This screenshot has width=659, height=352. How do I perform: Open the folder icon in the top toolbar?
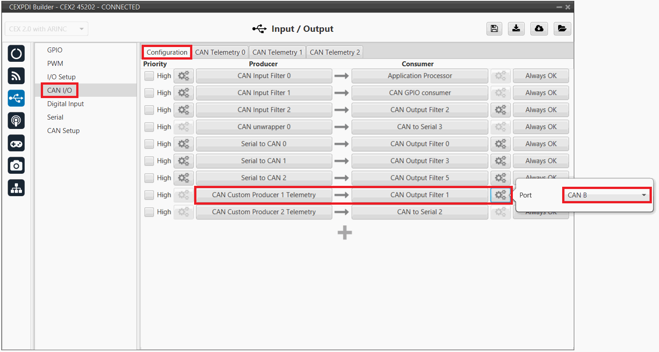[562, 29]
